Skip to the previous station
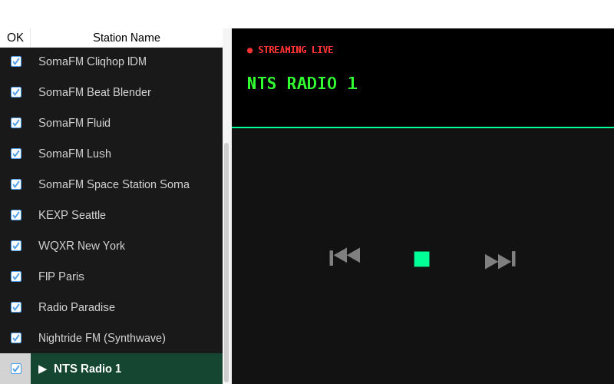 (345, 257)
